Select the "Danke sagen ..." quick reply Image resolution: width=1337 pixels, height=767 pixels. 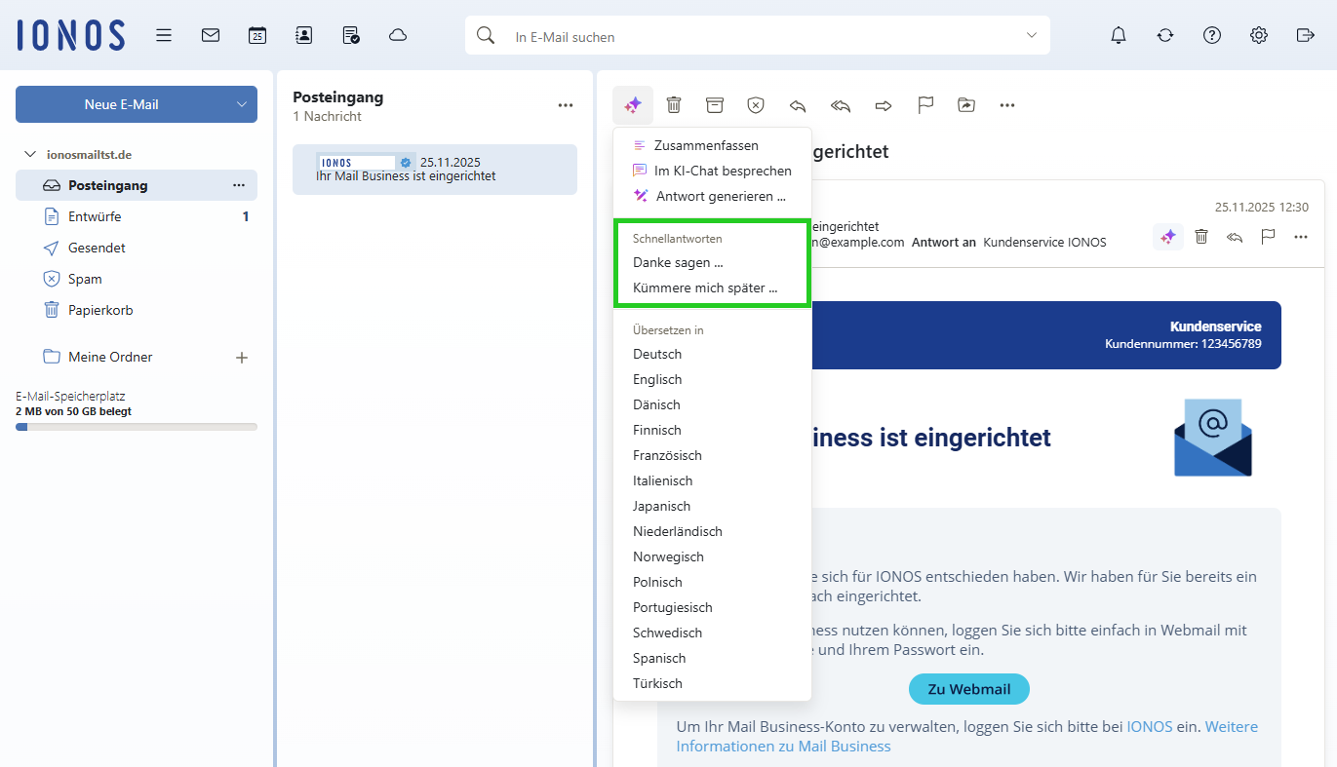pos(678,262)
